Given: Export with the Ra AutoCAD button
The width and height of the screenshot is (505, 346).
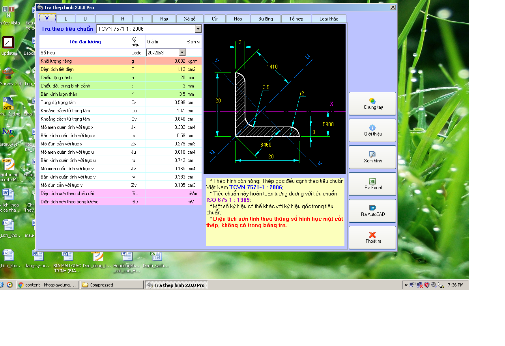Looking at the screenshot, I should click(372, 211).
